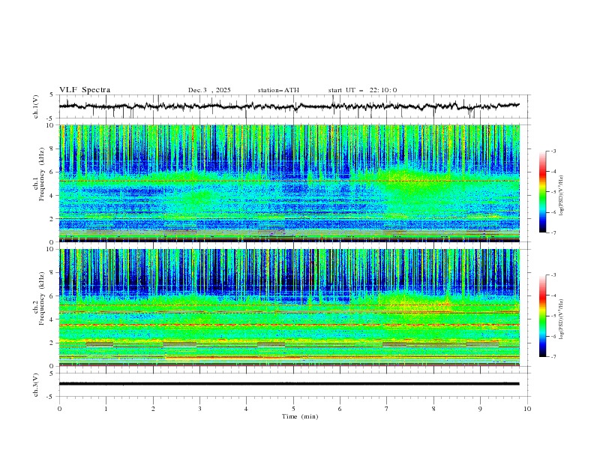Click the time-axis tick label "8"
The width and height of the screenshot is (594, 459).
(433, 409)
